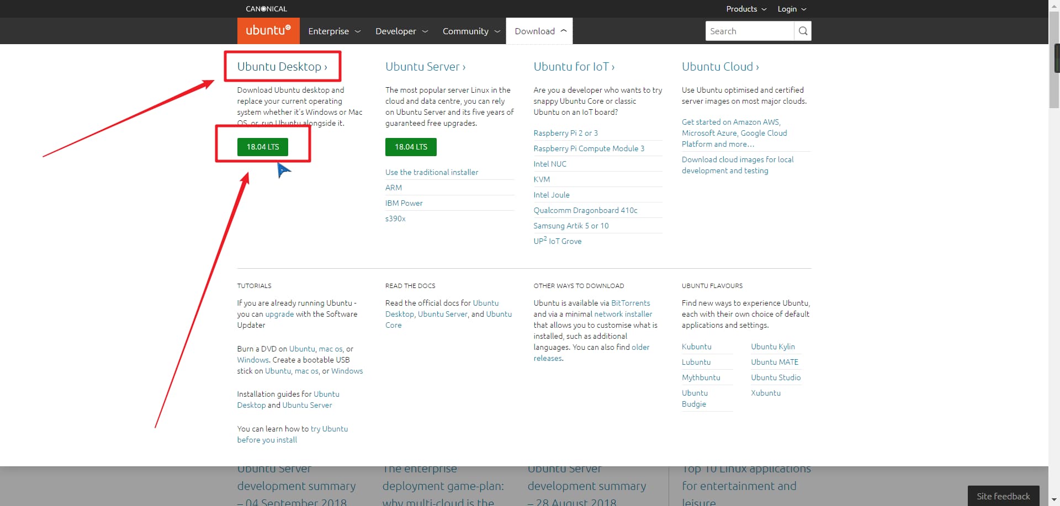Expand the Products dropdown
This screenshot has width=1060, height=506.
pyautogui.click(x=746, y=9)
